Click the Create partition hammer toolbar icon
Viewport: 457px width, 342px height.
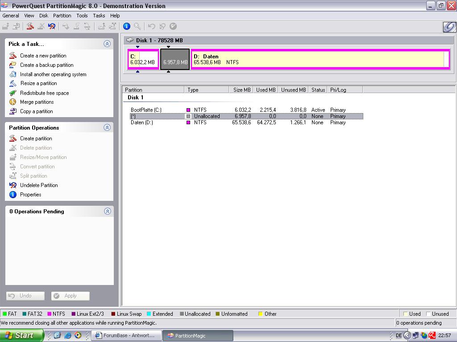pyautogui.click(x=30, y=26)
